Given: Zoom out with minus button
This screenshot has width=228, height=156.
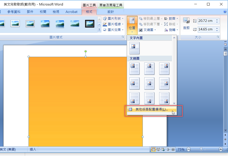Looking at the screenshot, I should click(x=189, y=149).
